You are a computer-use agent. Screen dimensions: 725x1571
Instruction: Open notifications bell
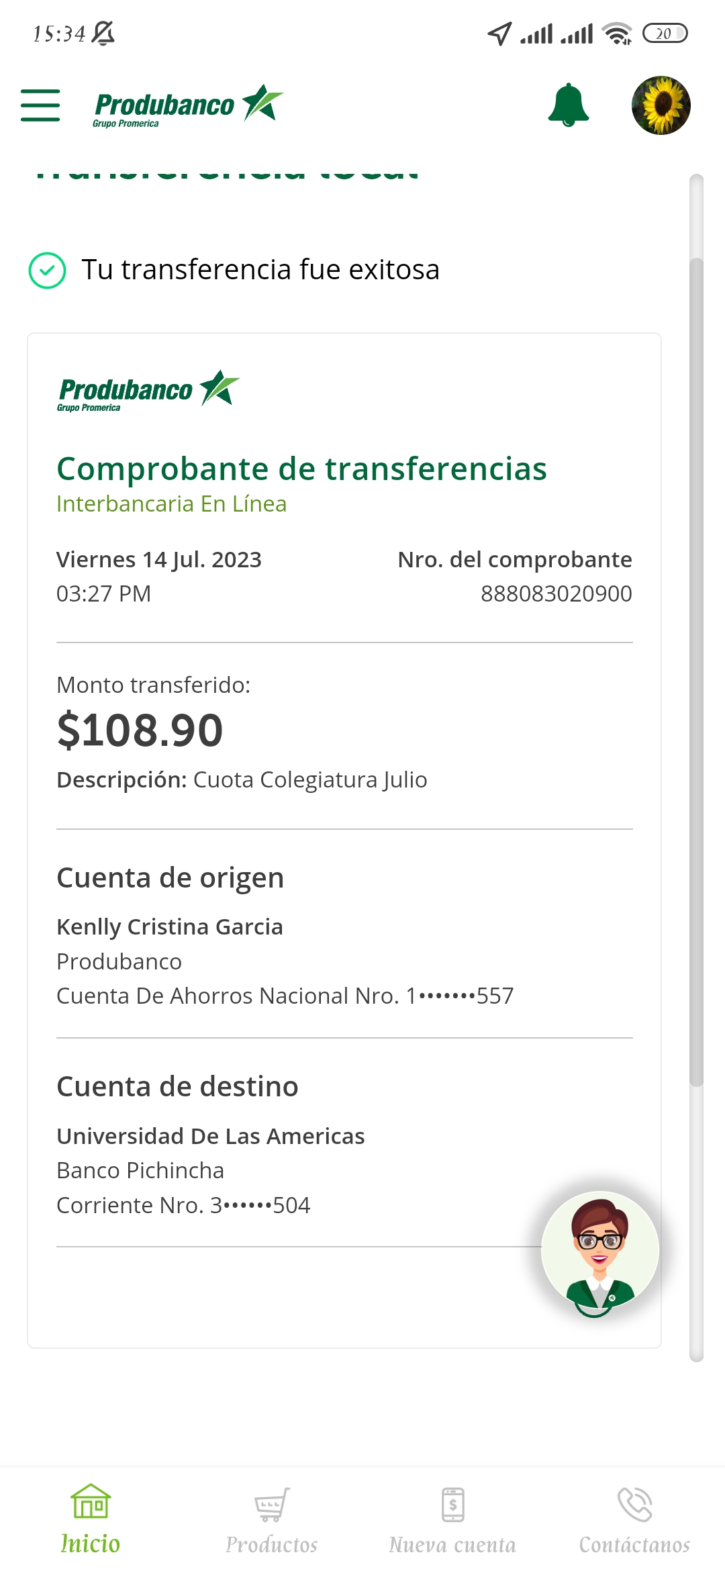[x=569, y=105]
